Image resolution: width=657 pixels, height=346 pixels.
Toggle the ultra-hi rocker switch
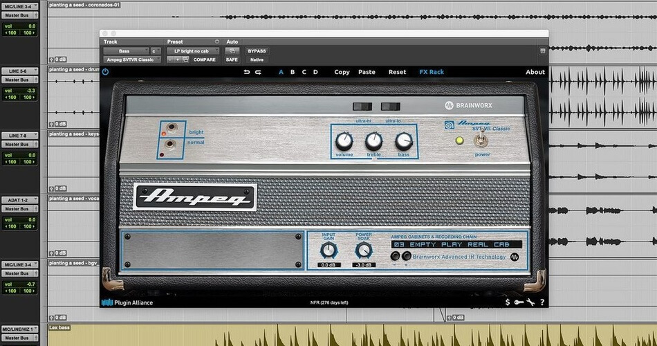[362, 107]
